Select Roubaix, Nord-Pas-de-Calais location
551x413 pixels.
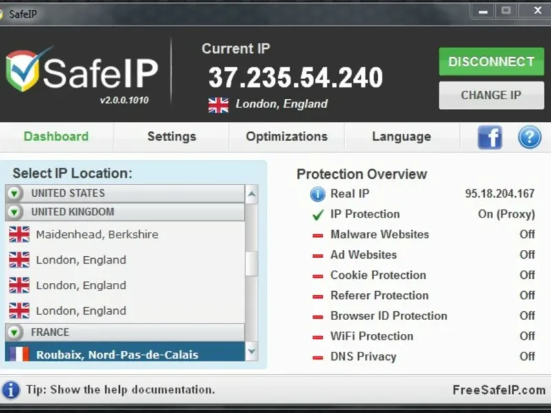pyautogui.click(x=125, y=352)
